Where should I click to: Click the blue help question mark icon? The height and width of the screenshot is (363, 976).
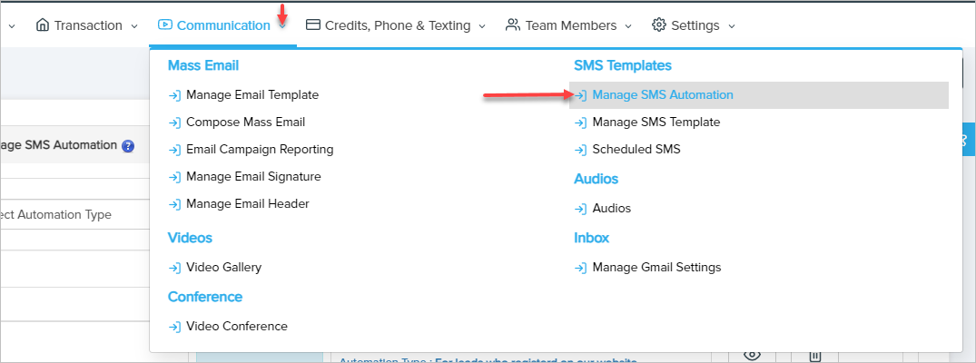point(128,146)
